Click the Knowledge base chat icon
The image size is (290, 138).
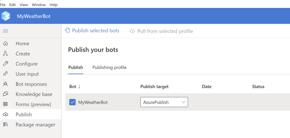pos(5,94)
